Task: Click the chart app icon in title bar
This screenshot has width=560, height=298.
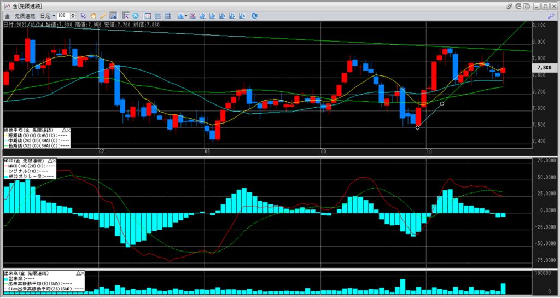Action: tap(7, 6)
